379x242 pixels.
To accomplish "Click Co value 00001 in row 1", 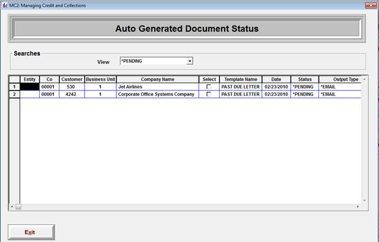I will pyautogui.click(x=50, y=87).
